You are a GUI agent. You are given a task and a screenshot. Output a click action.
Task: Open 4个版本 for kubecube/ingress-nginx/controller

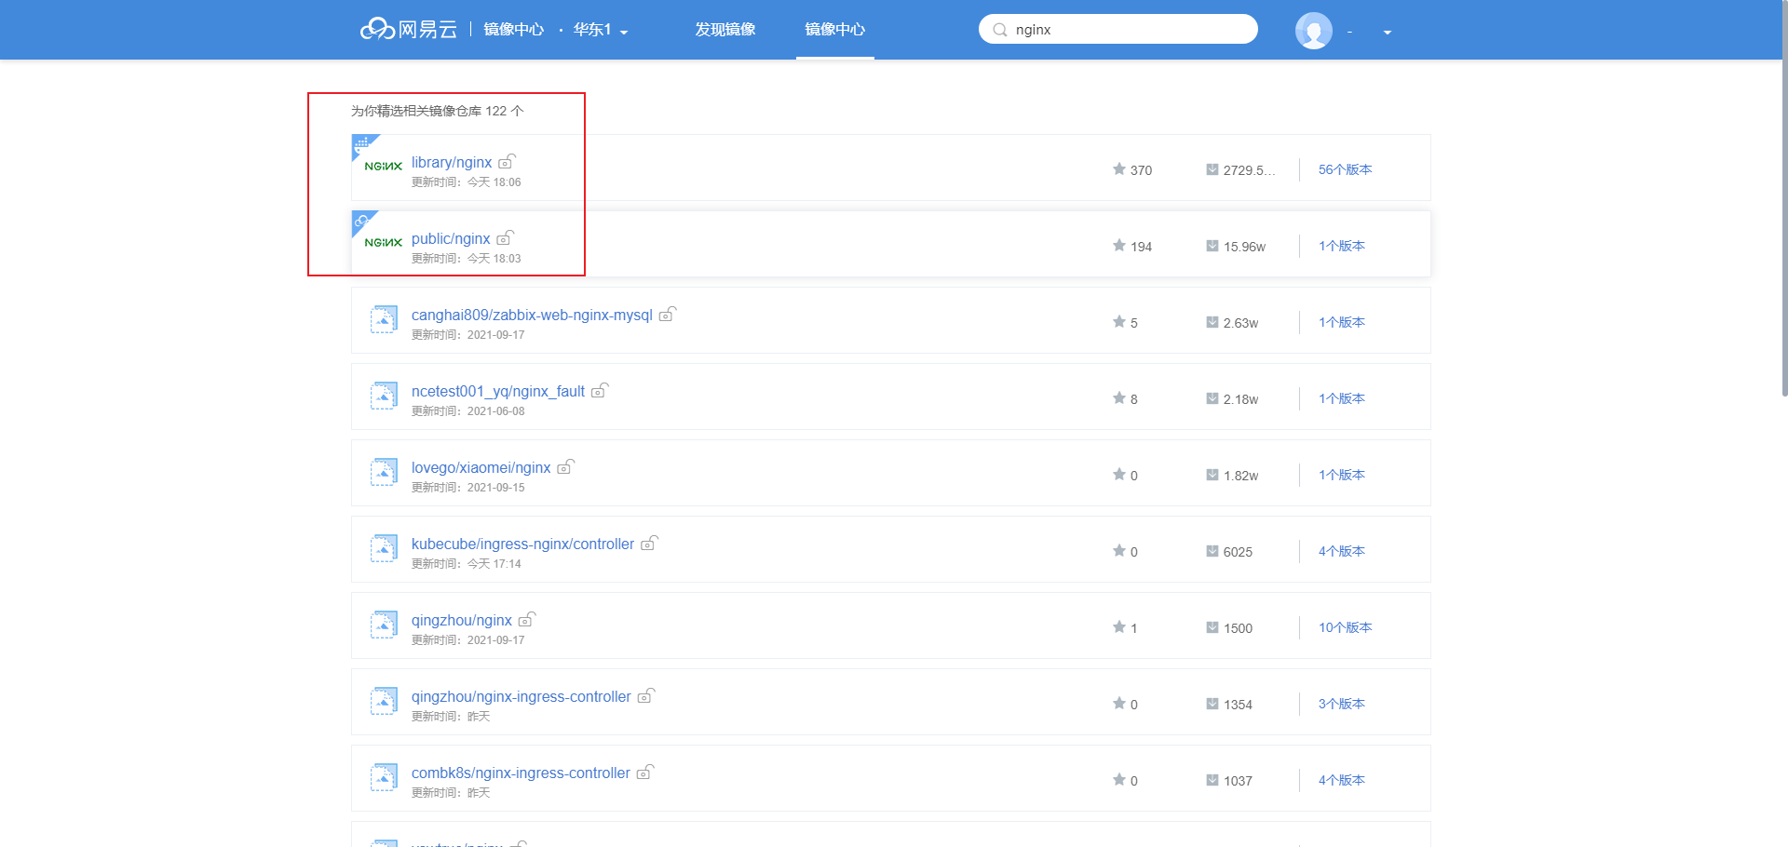click(x=1341, y=551)
